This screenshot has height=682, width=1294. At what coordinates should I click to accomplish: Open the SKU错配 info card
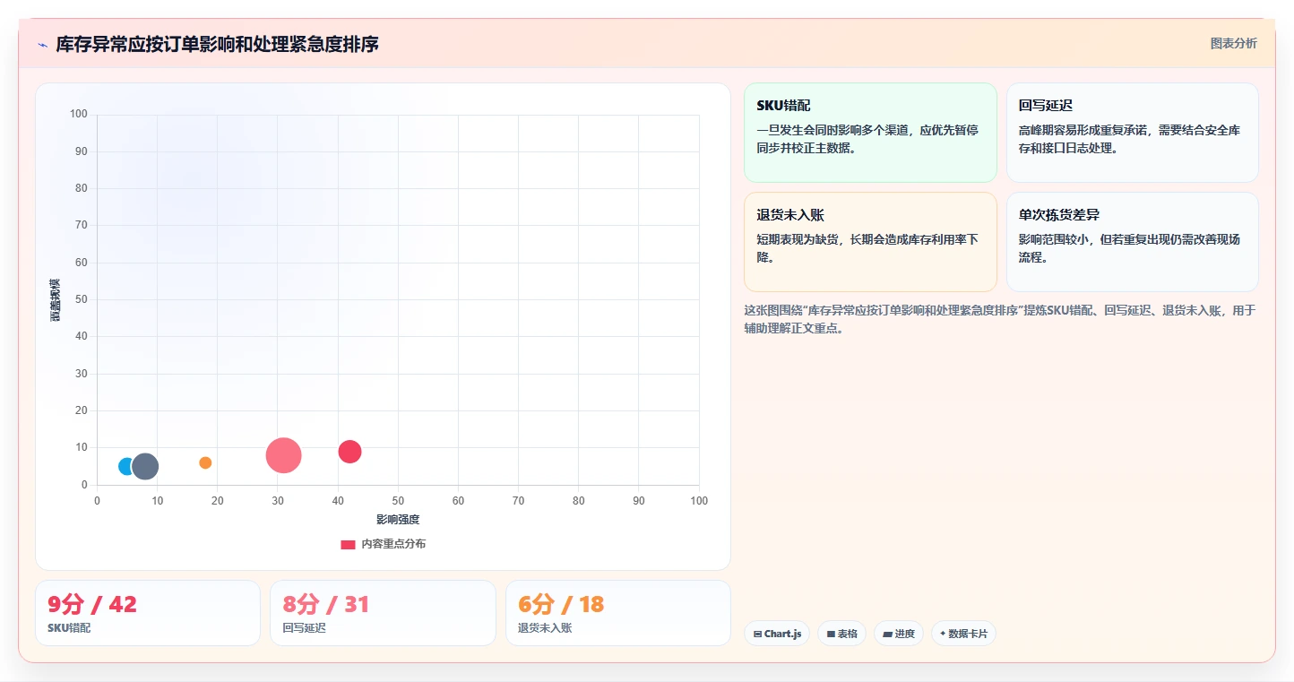point(870,133)
